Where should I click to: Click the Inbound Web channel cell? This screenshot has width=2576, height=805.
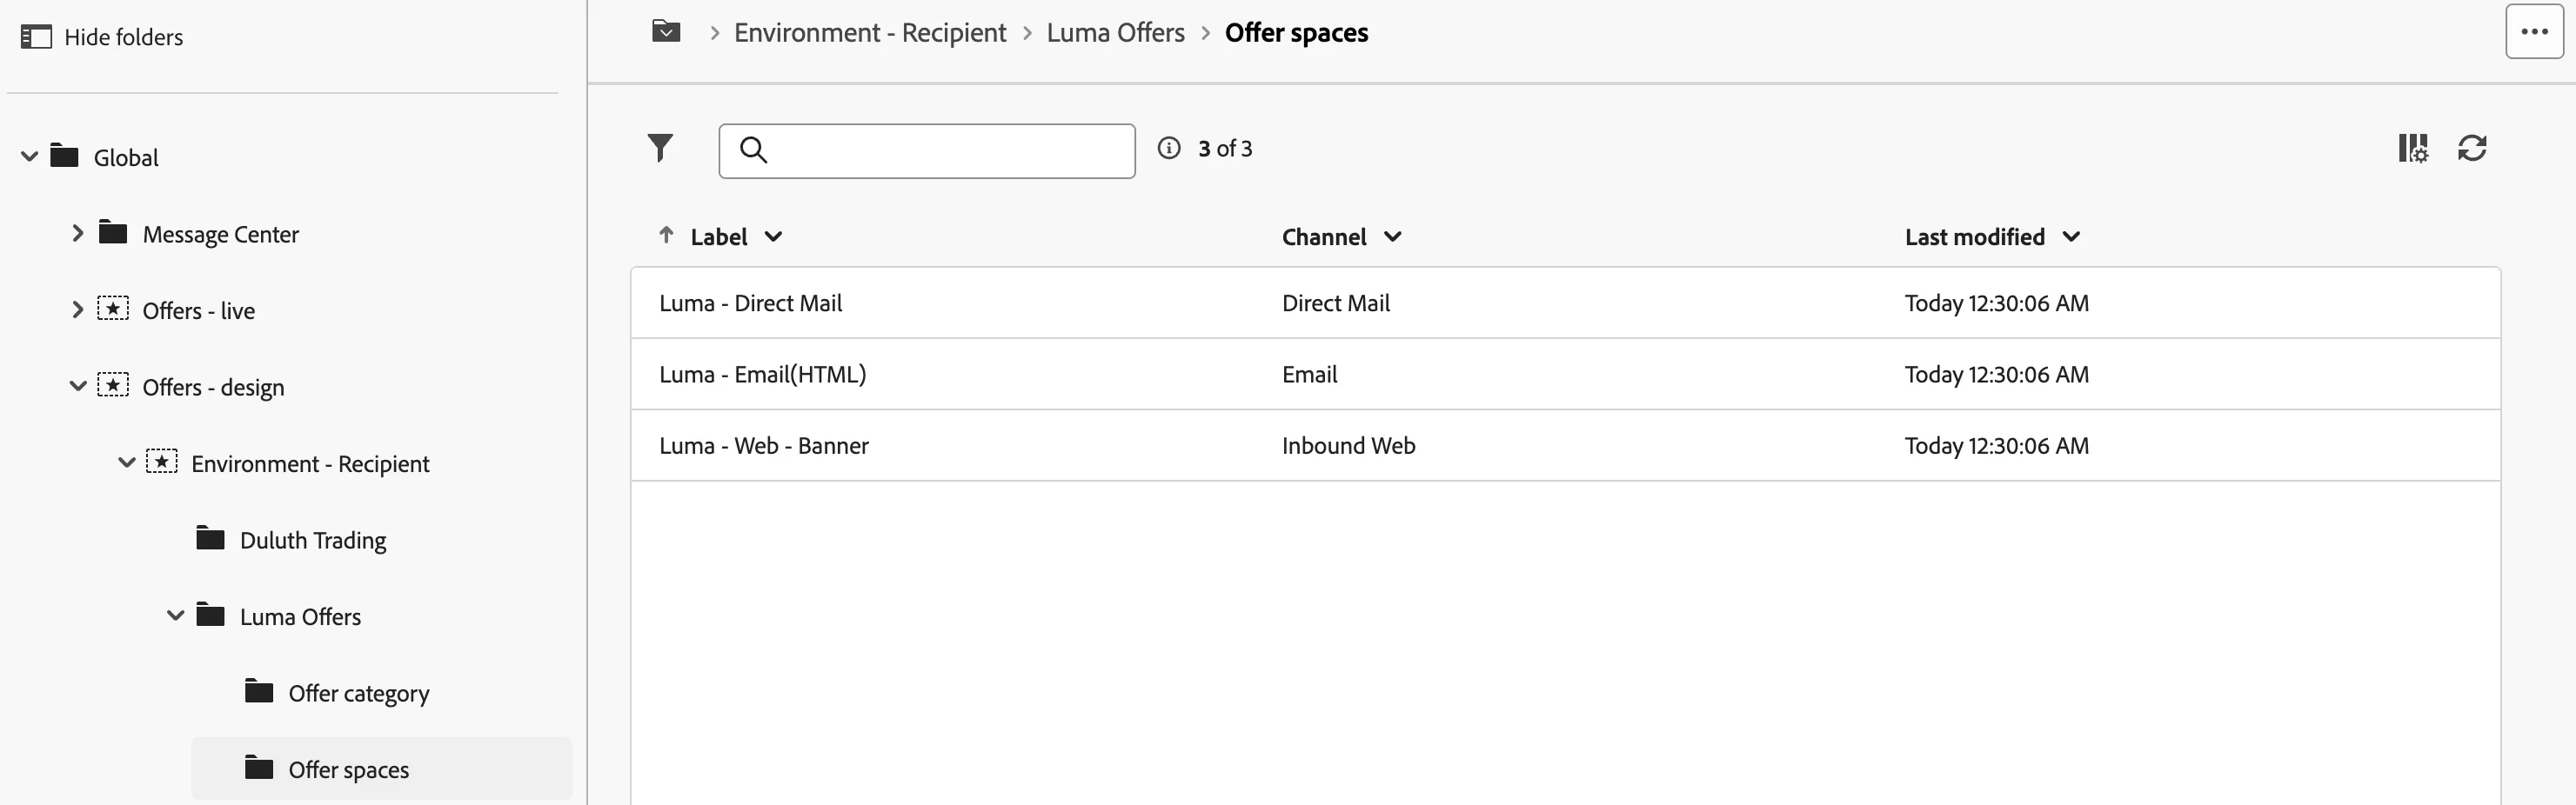[x=1348, y=445]
